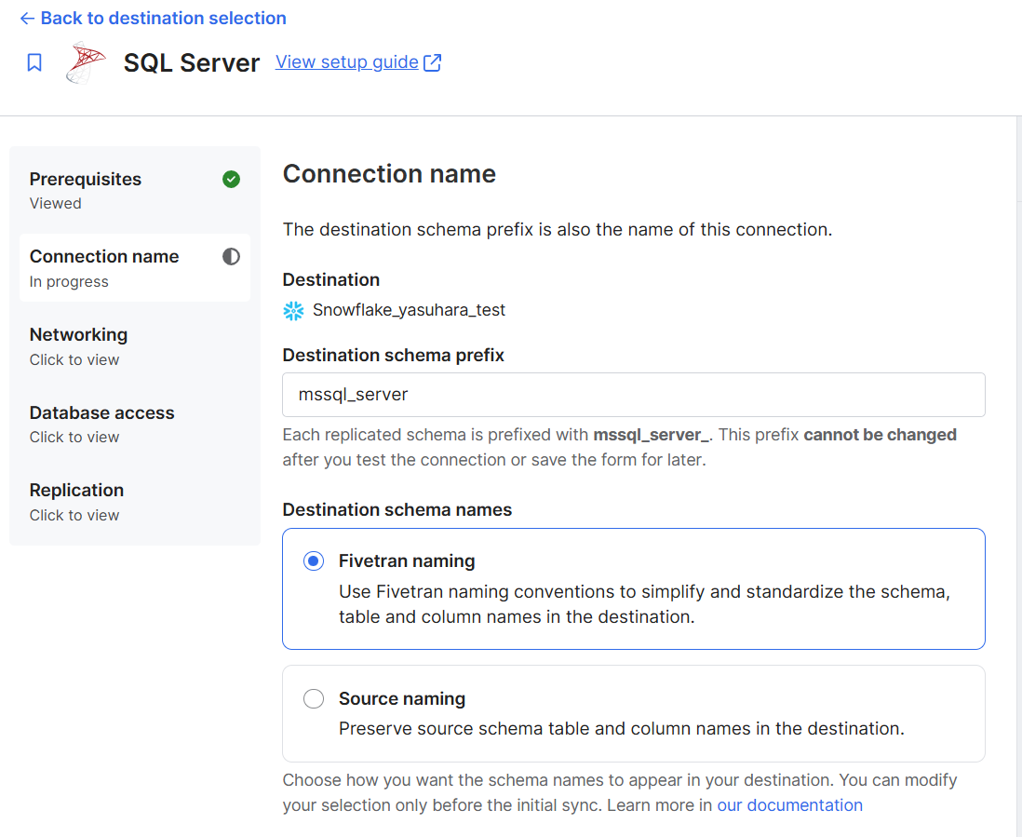1022x837 pixels.
Task: Click the Destination schema names label
Action: pyautogui.click(x=397, y=510)
